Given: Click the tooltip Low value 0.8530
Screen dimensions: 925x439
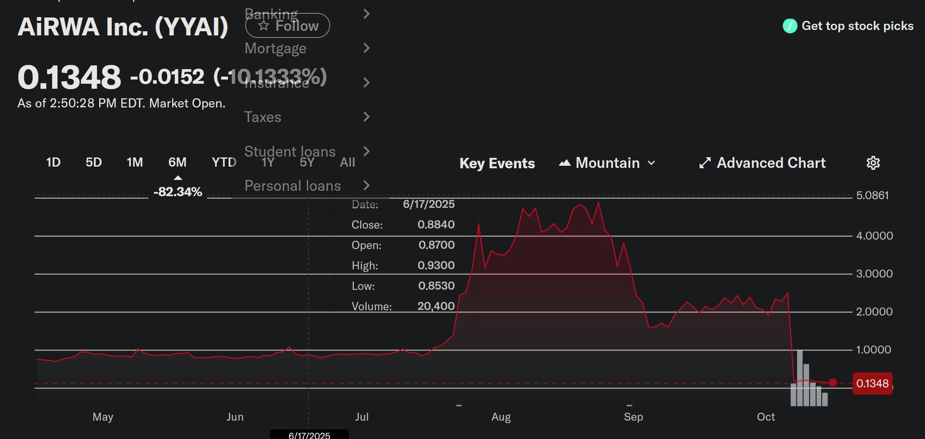Looking at the screenshot, I should 436,286.
